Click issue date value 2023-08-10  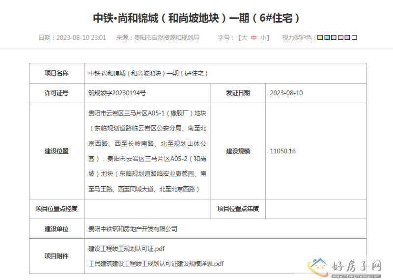click(286, 93)
